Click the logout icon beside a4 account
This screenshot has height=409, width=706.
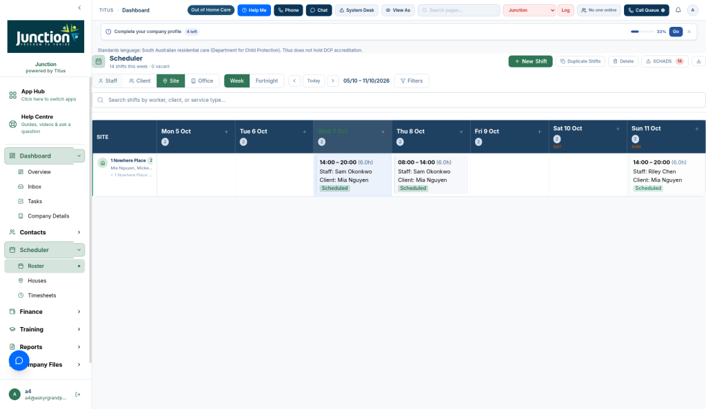coord(78,394)
